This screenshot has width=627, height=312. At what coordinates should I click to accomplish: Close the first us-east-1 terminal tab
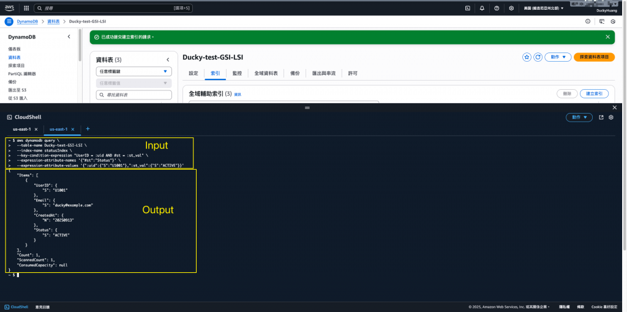pyautogui.click(x=36, y=129)
